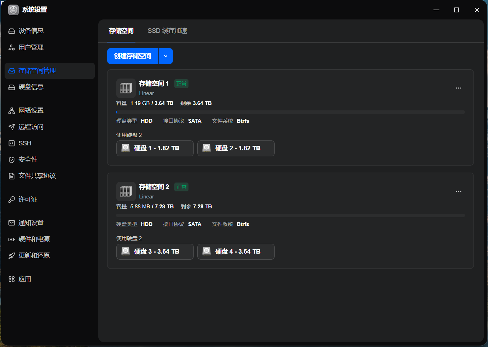This screenshot has width=488, height=347.
Task: Click the 更新和还原 rocket icon
Action: coord(12,255)
